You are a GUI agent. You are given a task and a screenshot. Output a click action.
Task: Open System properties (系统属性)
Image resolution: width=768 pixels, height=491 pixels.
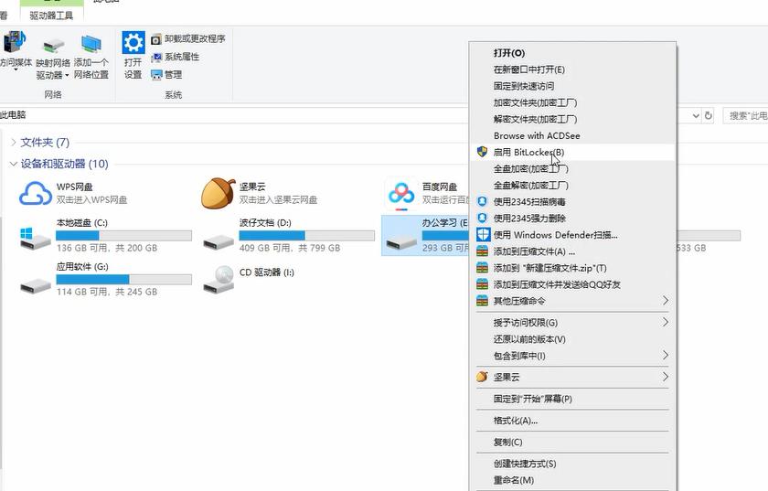175,57
